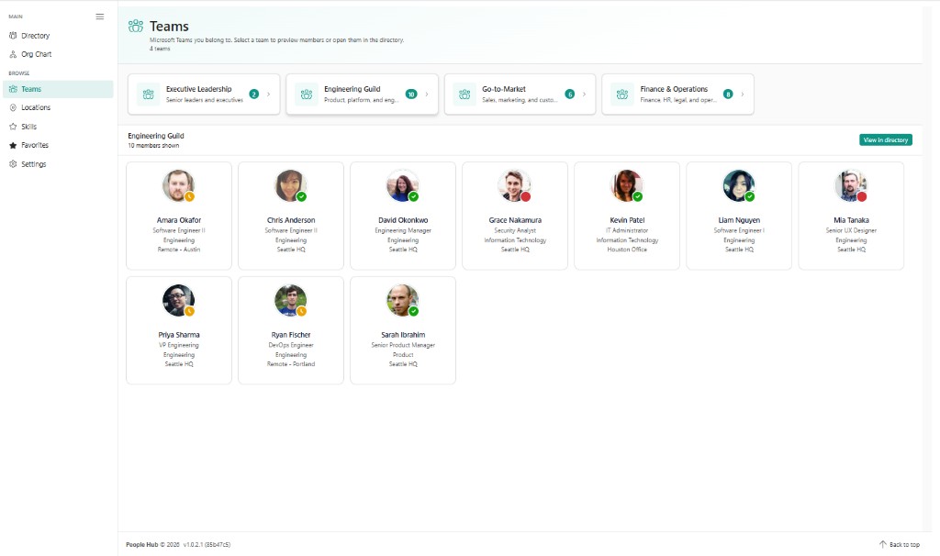Open Liam Nguyen's name on card
940x556 pixels.
coord(739,220)
